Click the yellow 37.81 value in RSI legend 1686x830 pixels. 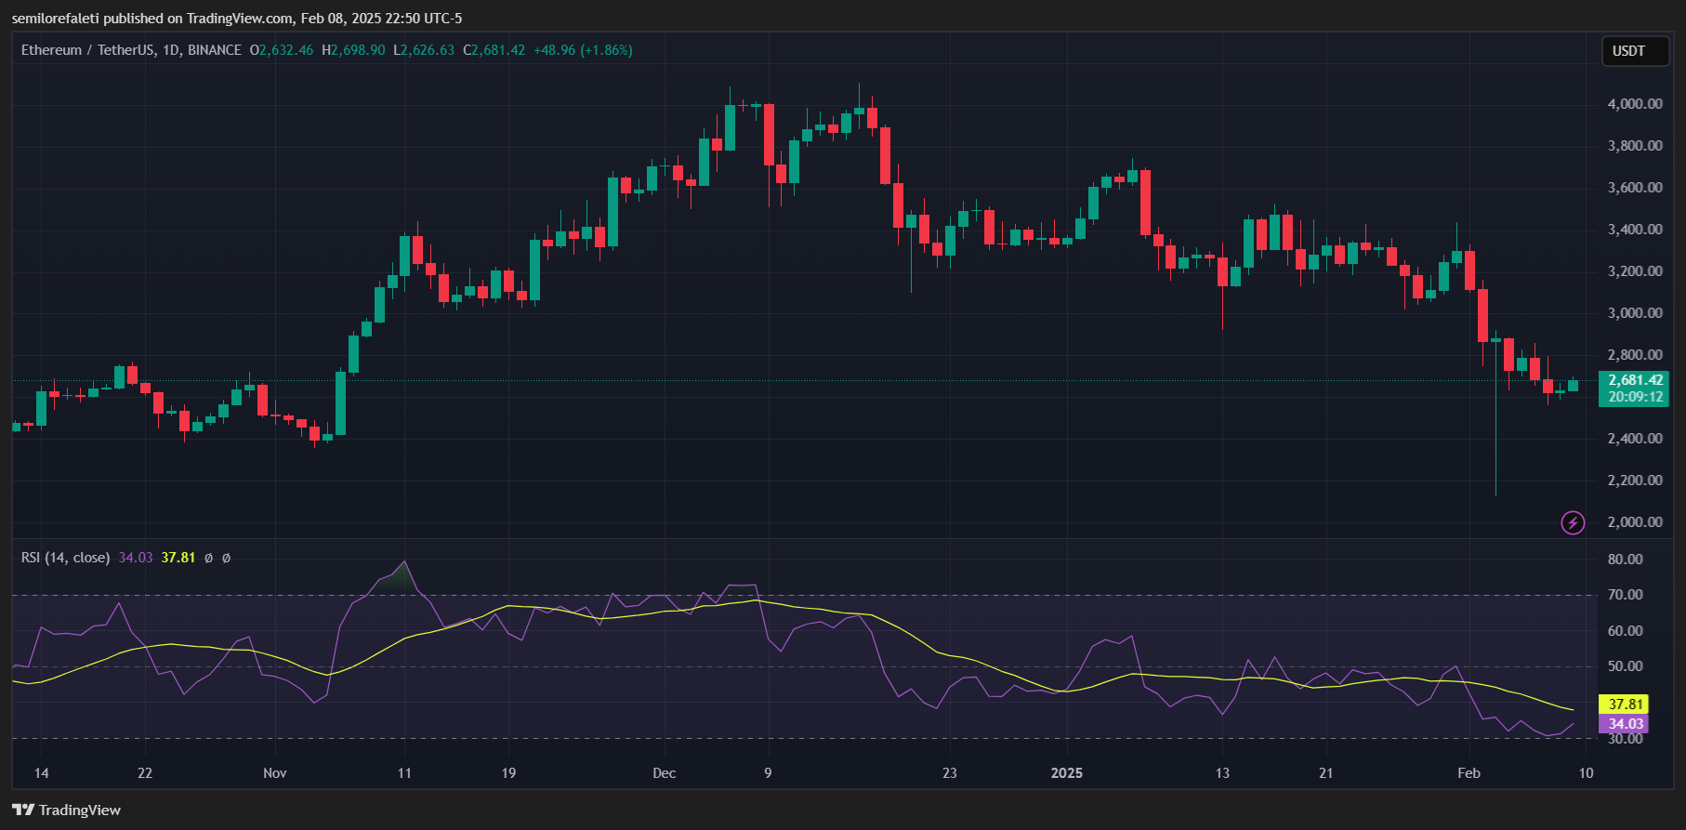178,558
